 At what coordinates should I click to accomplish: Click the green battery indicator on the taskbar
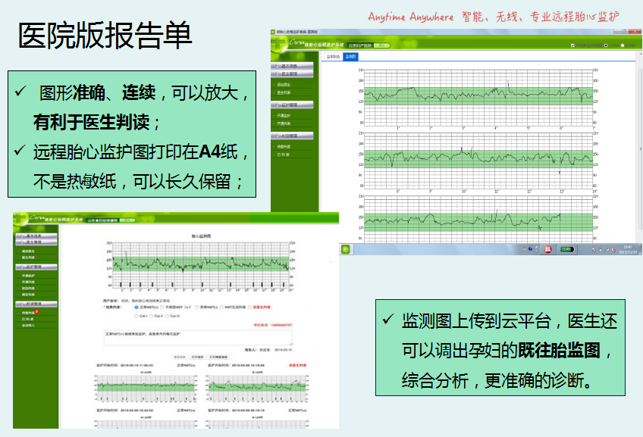click(x=567, y=249)
